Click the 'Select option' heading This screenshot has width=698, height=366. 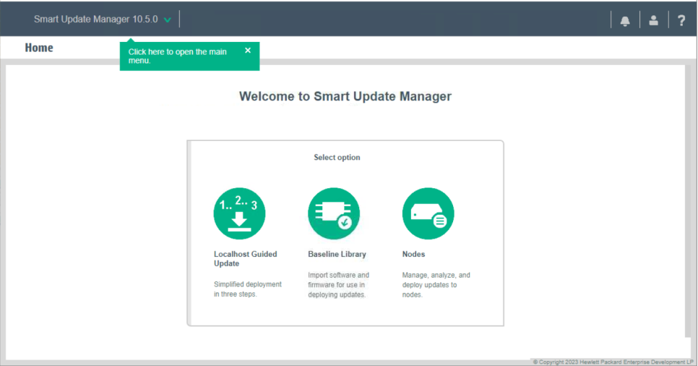[x=337, y=158]
